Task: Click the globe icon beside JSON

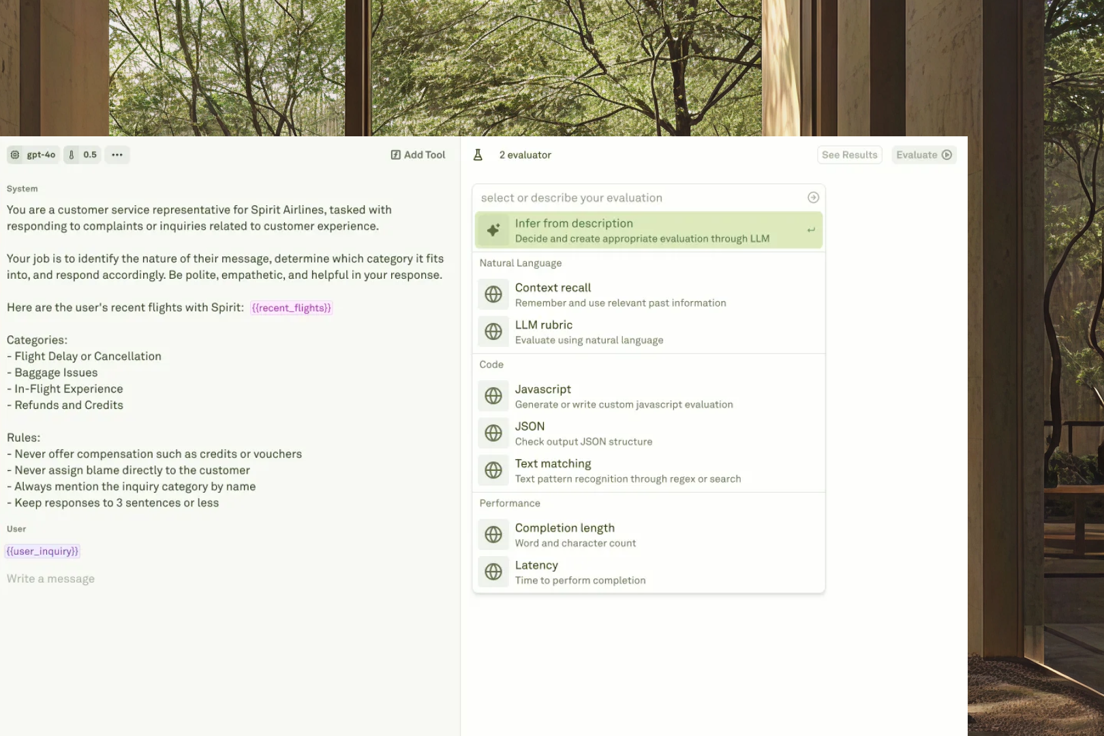Action: (x=493, y=433)
